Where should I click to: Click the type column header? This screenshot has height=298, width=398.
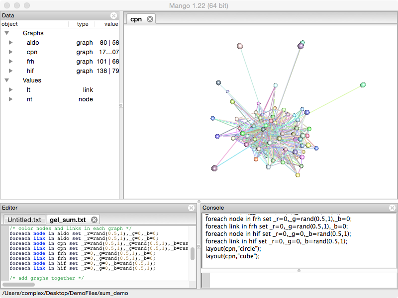click(82, 24)
